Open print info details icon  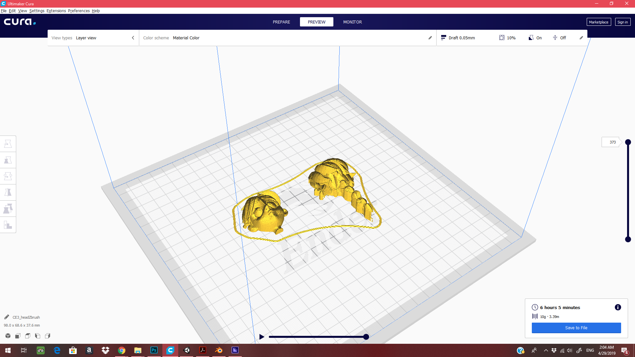click(617, 307)
